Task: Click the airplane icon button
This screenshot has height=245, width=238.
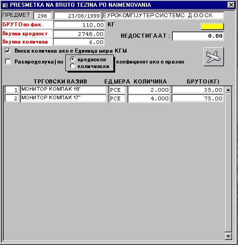Action: 214,57
